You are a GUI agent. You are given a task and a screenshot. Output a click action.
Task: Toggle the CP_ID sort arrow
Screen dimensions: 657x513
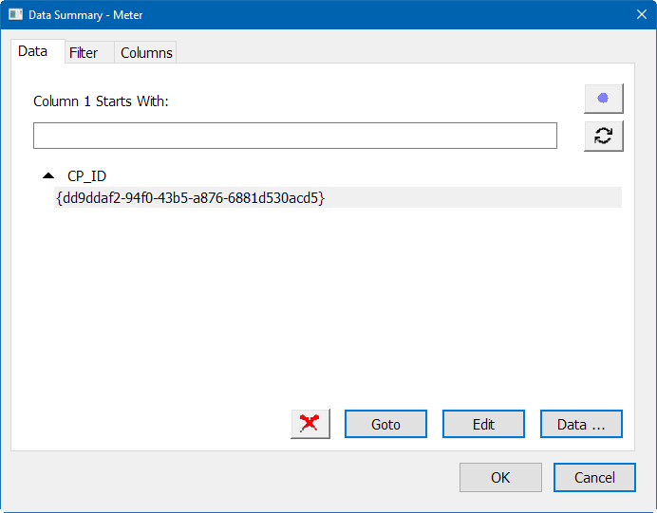[x=48, y=176]
